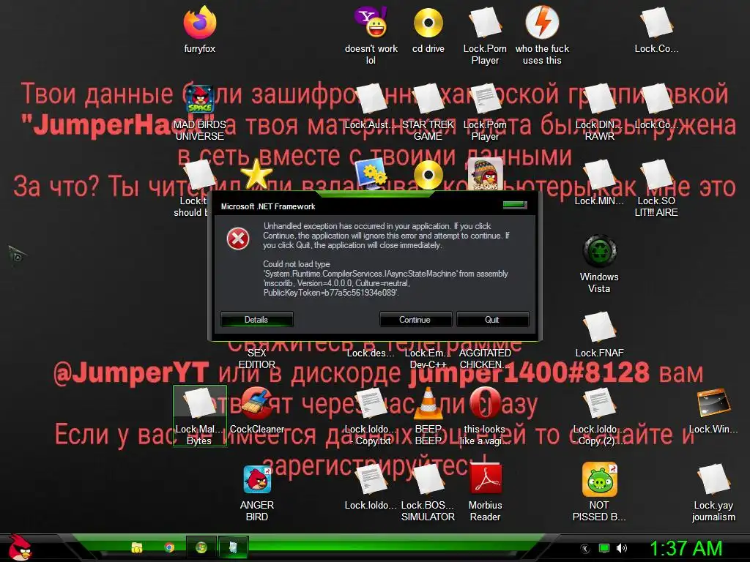
Task: Open the monitor-with-gears icon above the dialog
Action: point(371,174)
